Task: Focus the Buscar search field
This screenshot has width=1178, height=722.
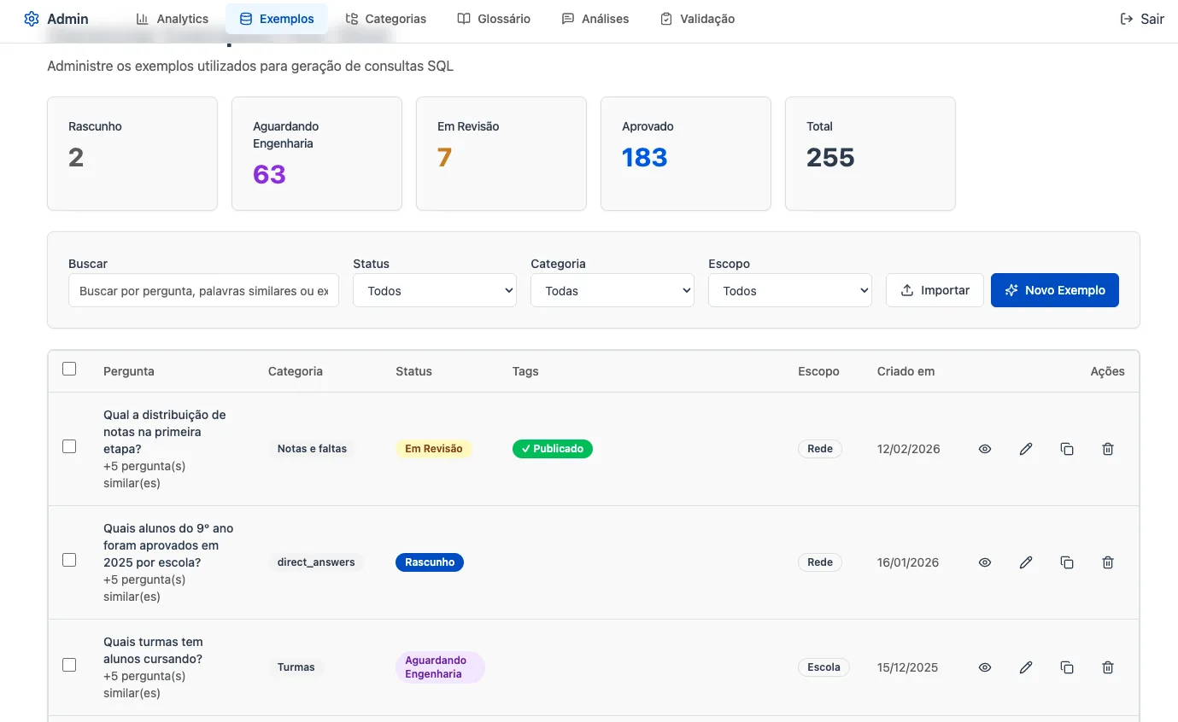Action: pos(203,291)
